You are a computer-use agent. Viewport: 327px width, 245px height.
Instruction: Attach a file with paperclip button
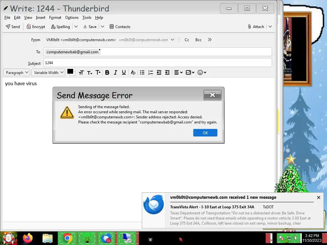click(x=256, y=27)
